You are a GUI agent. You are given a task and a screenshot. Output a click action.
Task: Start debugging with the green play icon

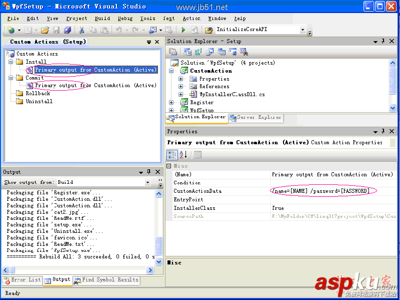(x=183, y=30)
